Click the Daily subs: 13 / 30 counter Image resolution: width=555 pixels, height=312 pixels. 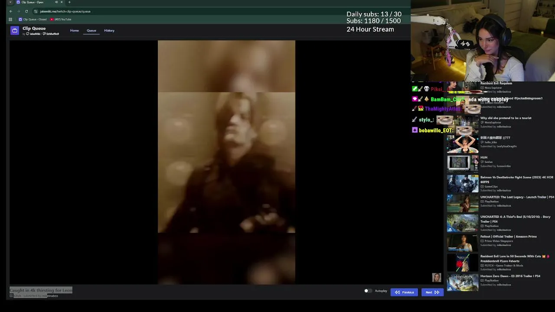point(374,14)
